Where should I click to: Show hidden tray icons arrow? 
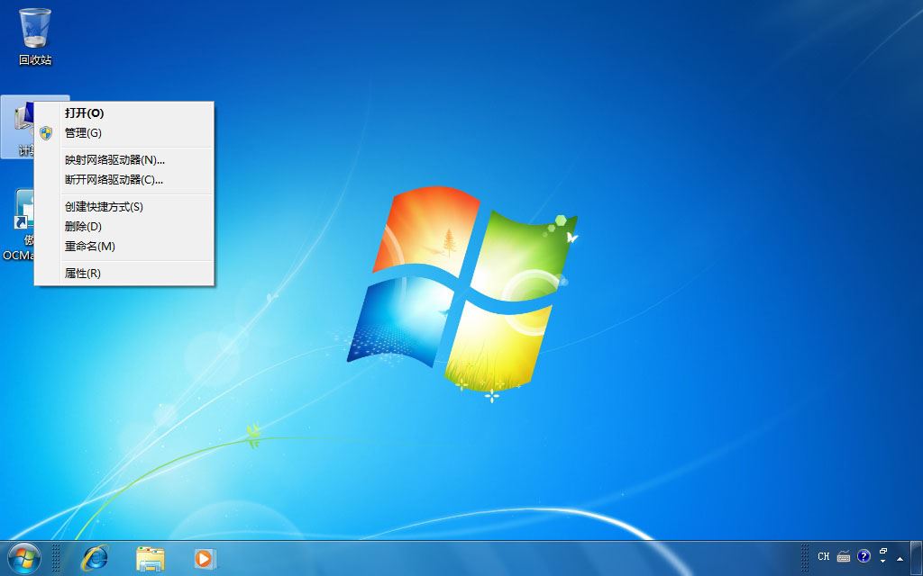click(x=900, y=558)
